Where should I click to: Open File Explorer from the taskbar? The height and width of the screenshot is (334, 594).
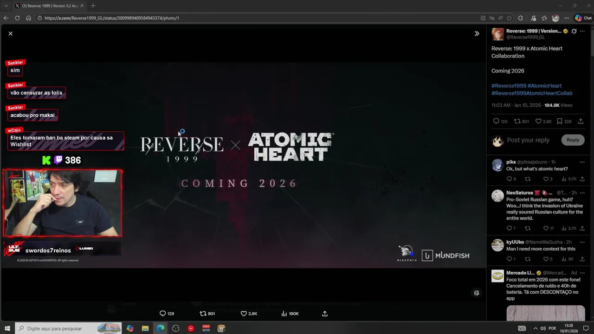[x=145, y=328]
